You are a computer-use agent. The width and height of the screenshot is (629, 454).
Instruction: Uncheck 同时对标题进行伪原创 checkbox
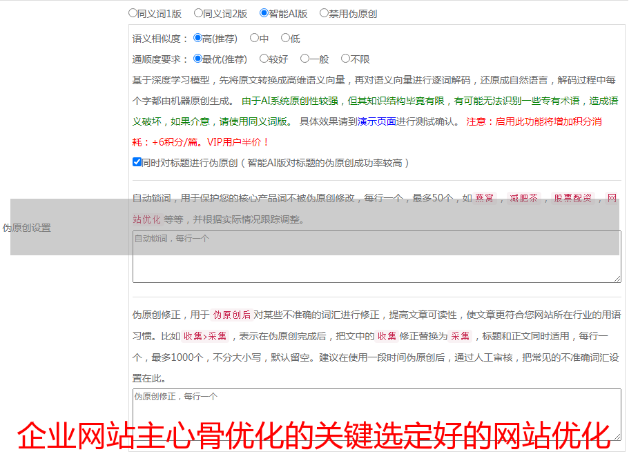click(137, 163)
